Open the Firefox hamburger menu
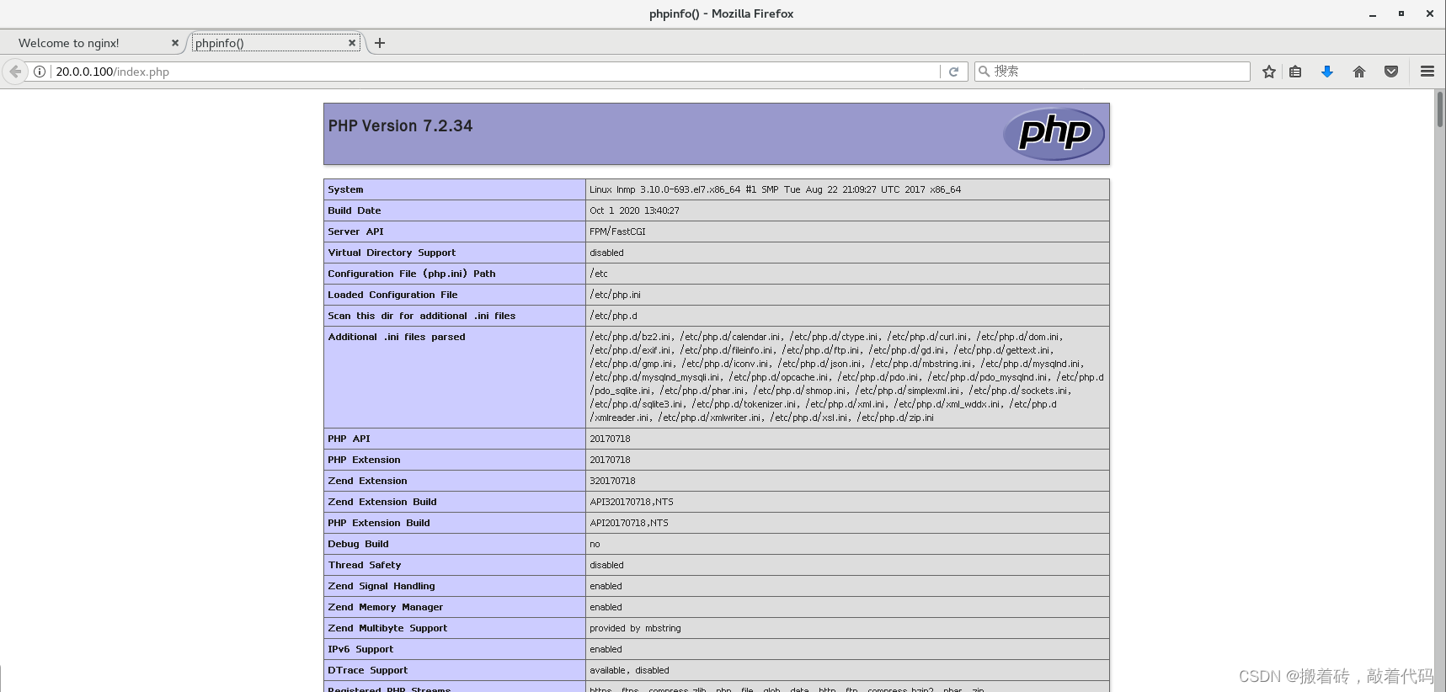 [x=1427, y=72]
